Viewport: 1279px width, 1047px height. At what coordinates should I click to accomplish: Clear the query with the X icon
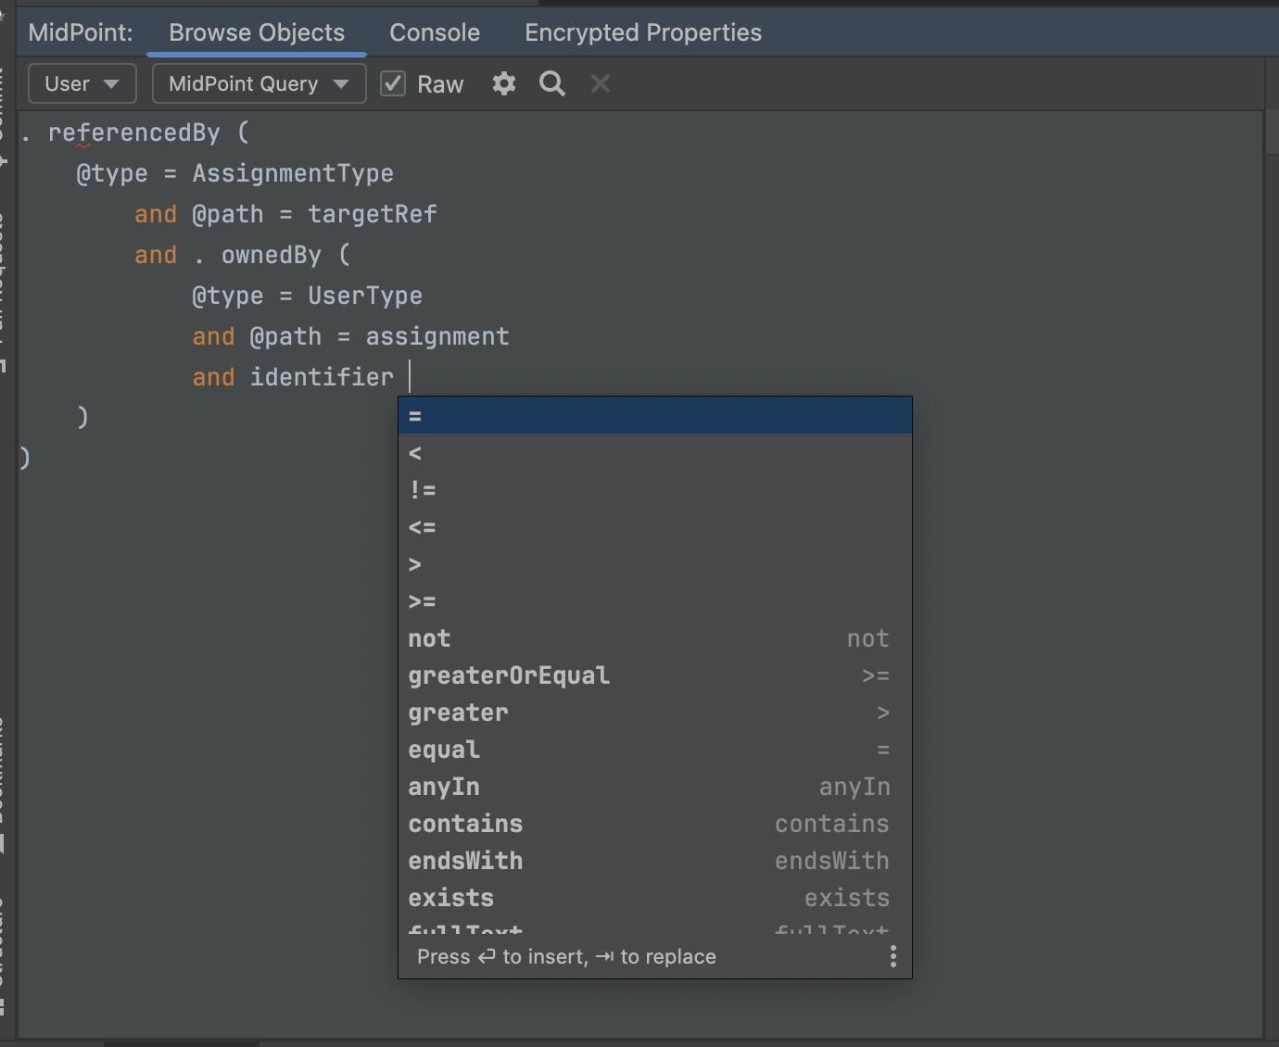[x=600, y=83]
